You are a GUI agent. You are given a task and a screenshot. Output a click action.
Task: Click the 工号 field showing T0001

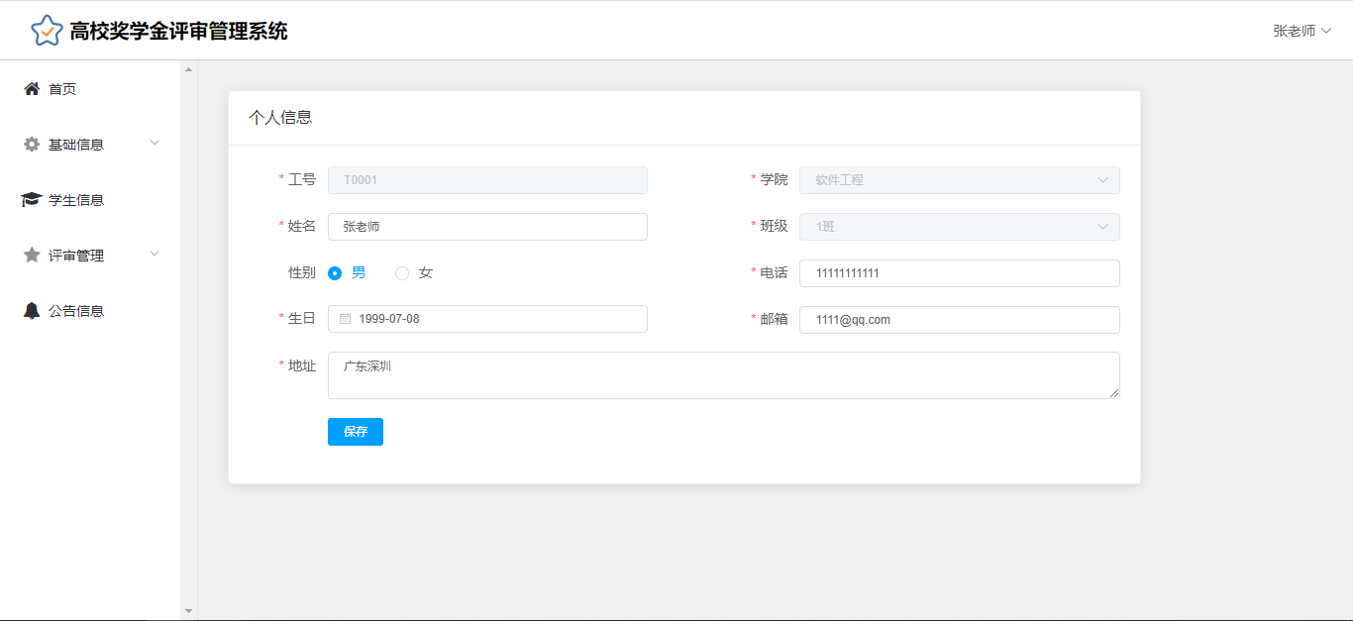487,180
